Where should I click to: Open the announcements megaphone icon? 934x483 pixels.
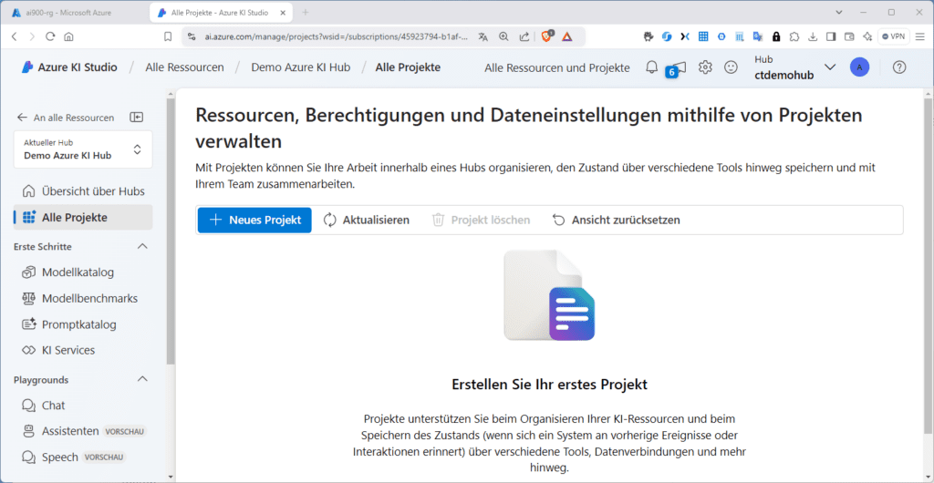(678, 67)
